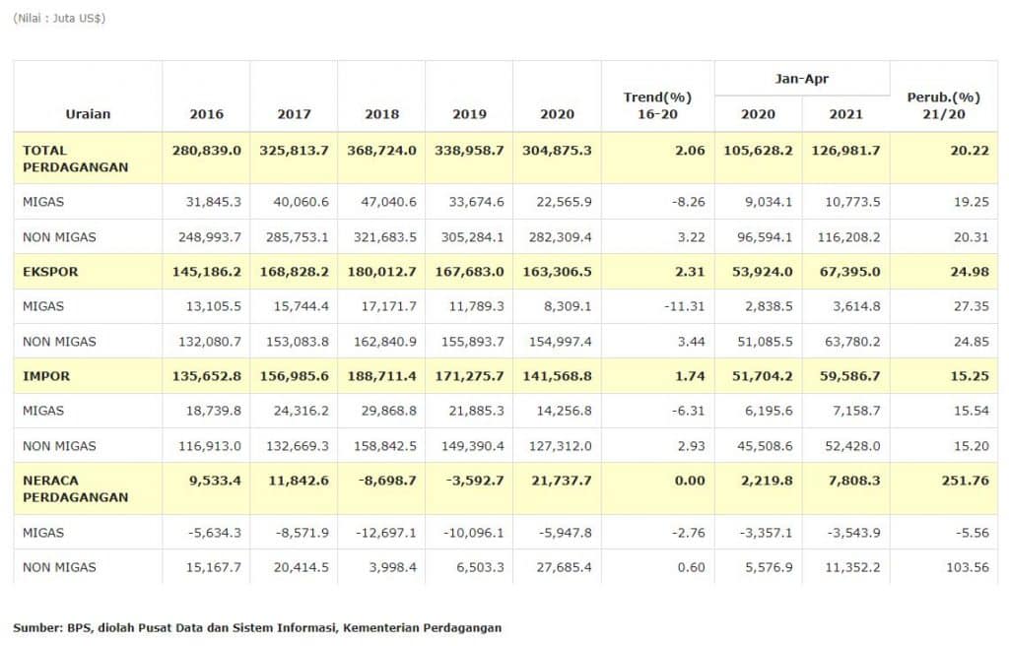Click NON MIGAS label under IMPOR
The width and height of the screenshot is (1009, 646).
click(59, 445)
